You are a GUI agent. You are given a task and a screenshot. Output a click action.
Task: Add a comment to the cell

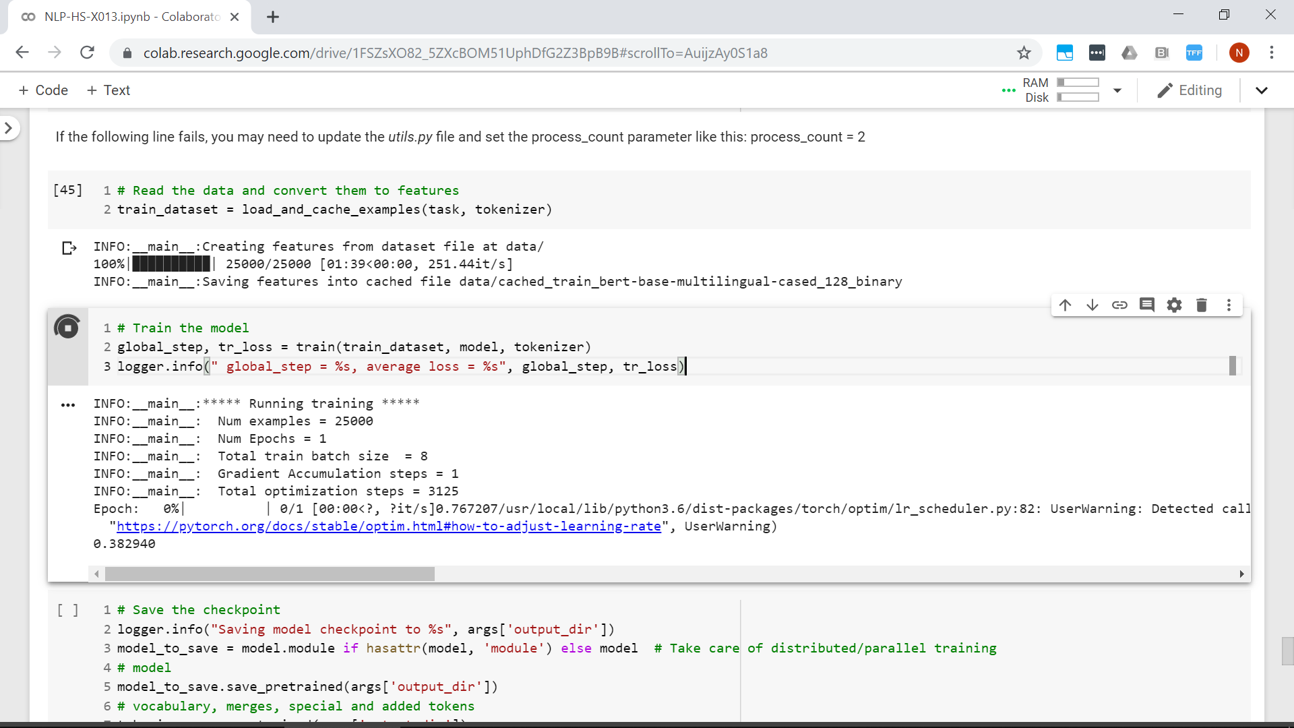1148,305
